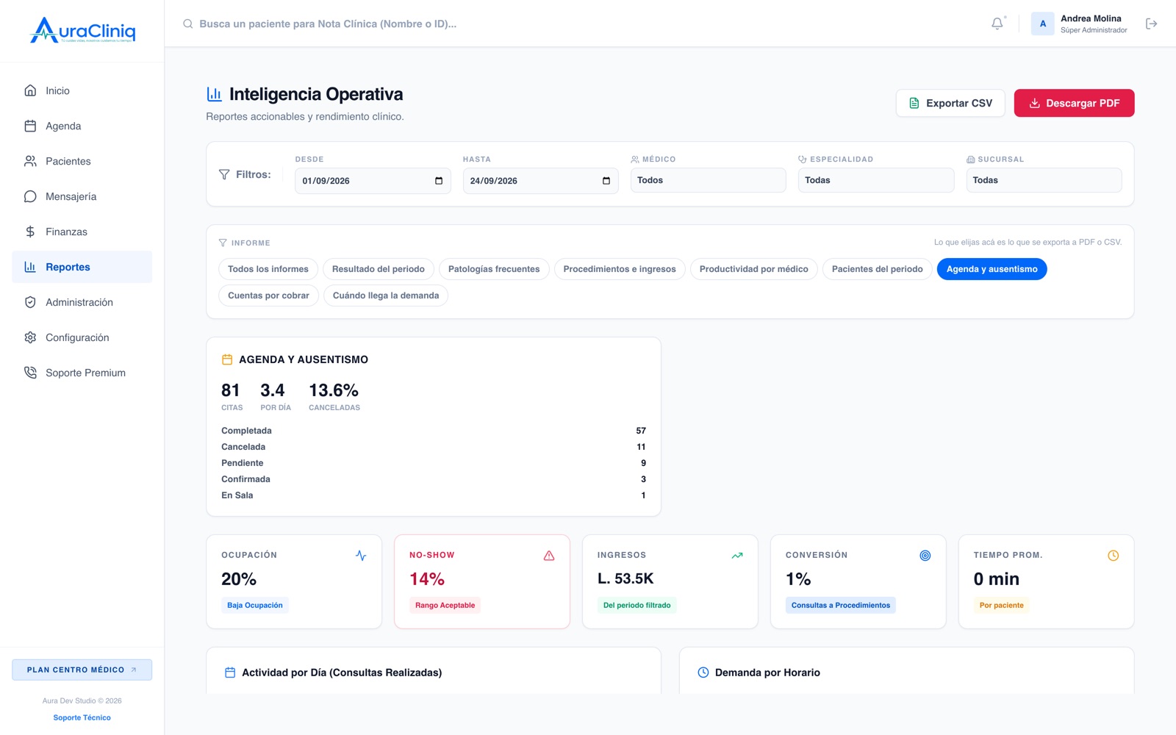Viewport: 1176px width, 735px height.
Task: Click the trending arrow on Ingresos card
Action: 737,556
